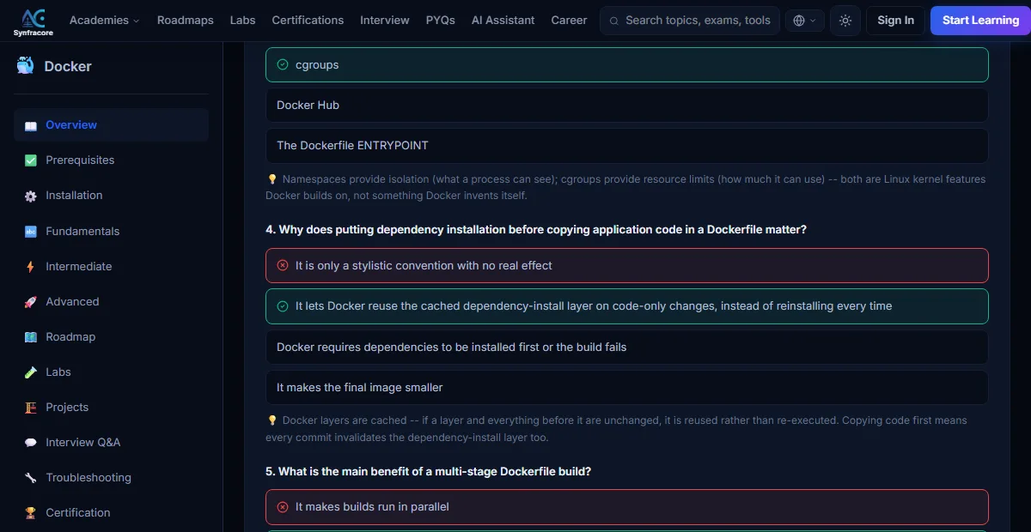Viewport: 1031px width, 532px height.
Task: Click the Namespaces provide isolation hint text
Action: (626, 187)
